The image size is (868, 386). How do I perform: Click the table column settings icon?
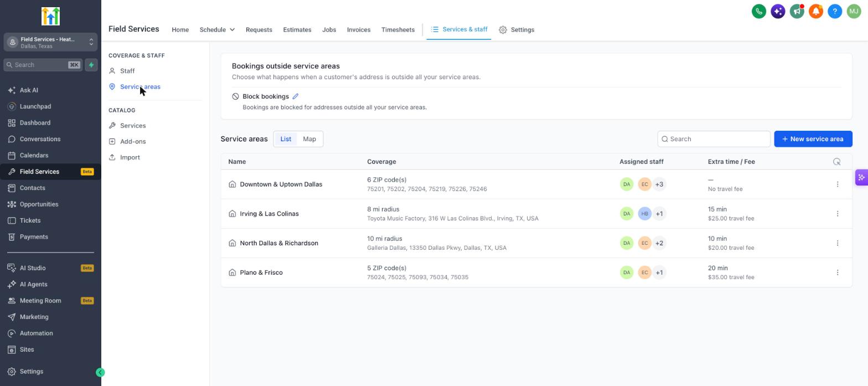point(837,162)
